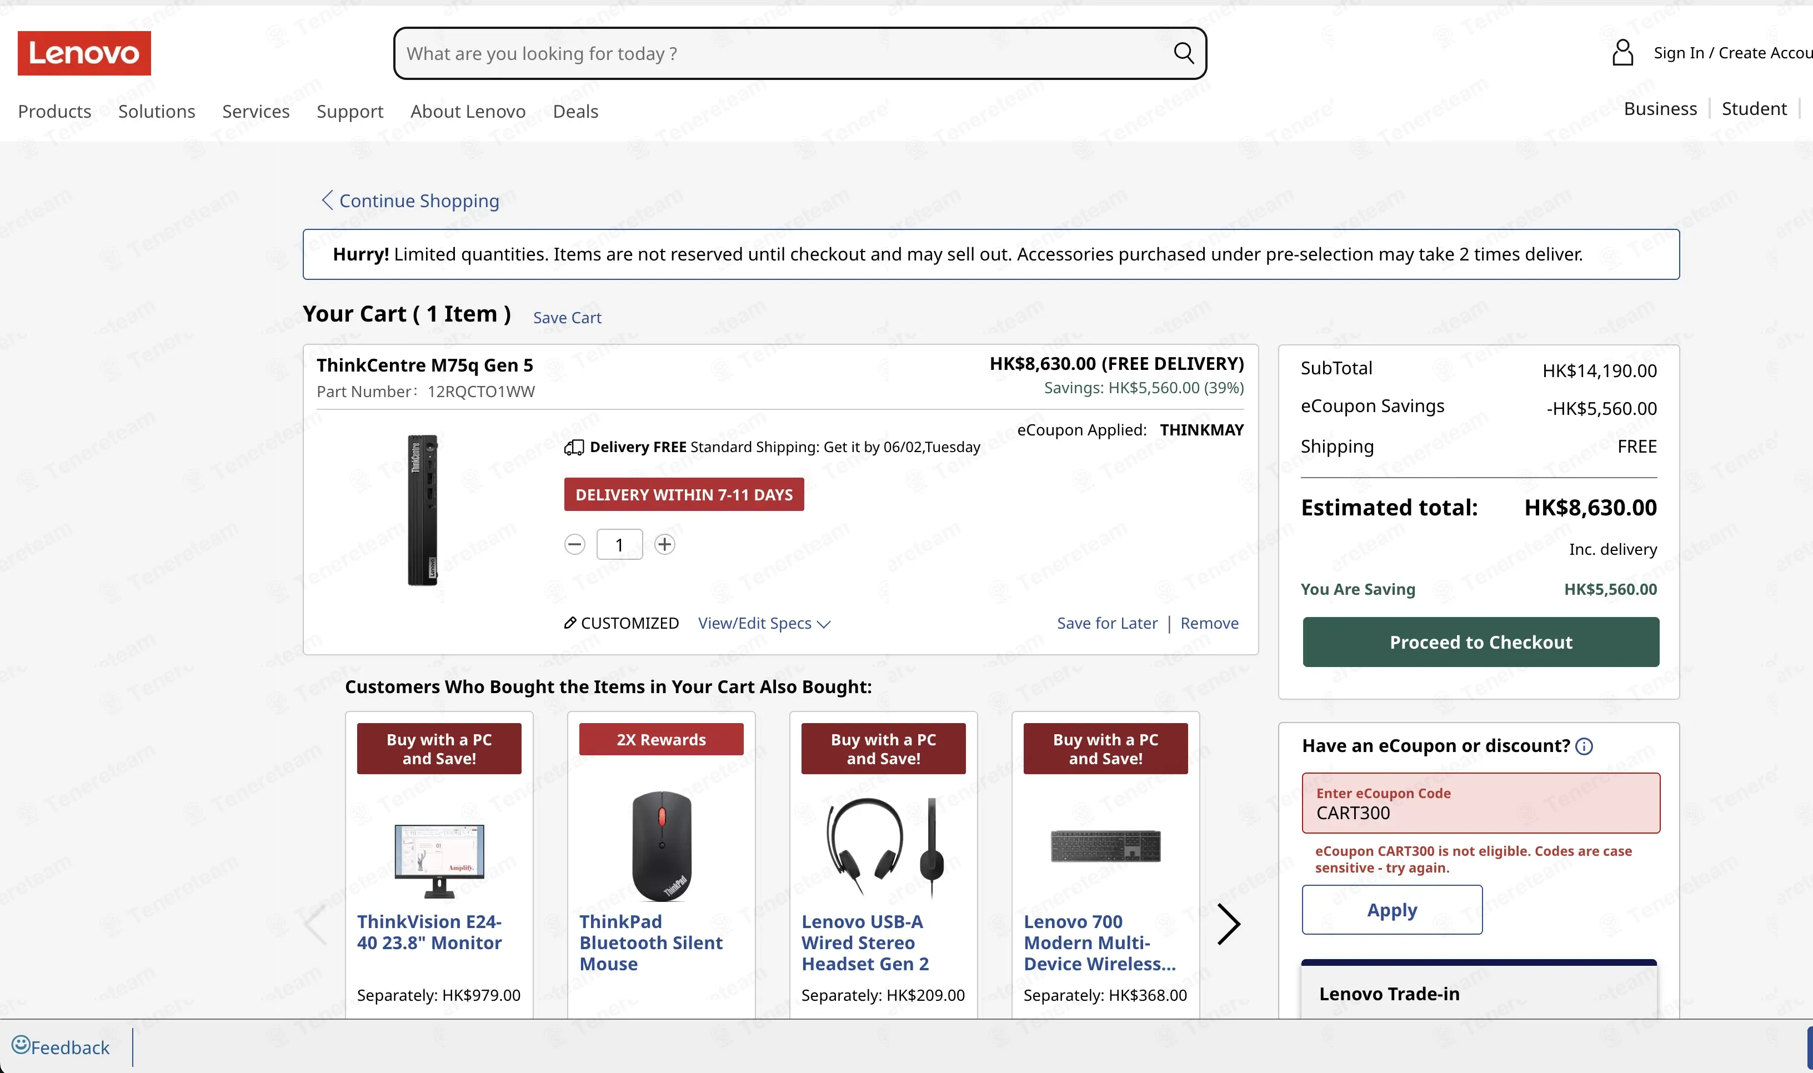
Task: Click the Feedback text link
Action: pos(70,1047)
